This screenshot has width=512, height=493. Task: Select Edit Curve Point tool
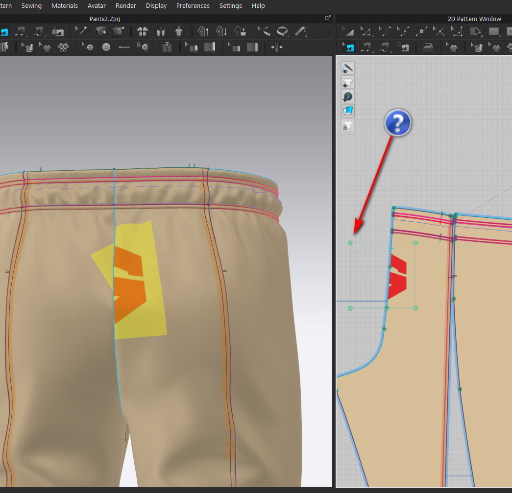[x=403, y=32]
